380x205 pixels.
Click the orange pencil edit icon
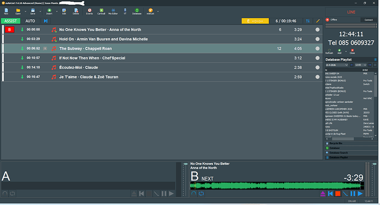tap(318, 21)
